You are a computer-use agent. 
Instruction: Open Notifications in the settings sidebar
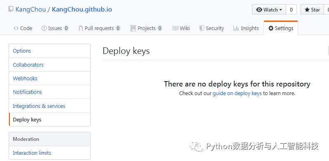point(49,92)
